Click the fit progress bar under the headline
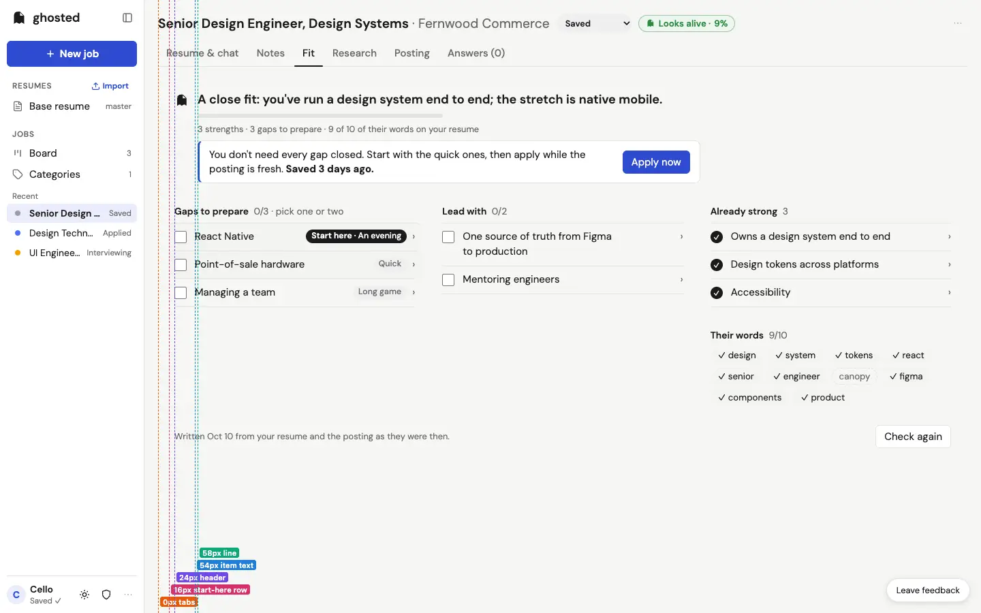981x613 pixels. coord(320,116)
